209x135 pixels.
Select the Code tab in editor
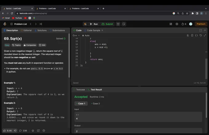(77, 30)
